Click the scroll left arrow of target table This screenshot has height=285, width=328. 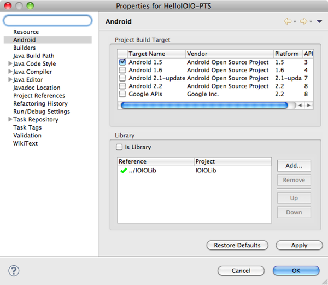pyautogui.click(x=300, y=105)
